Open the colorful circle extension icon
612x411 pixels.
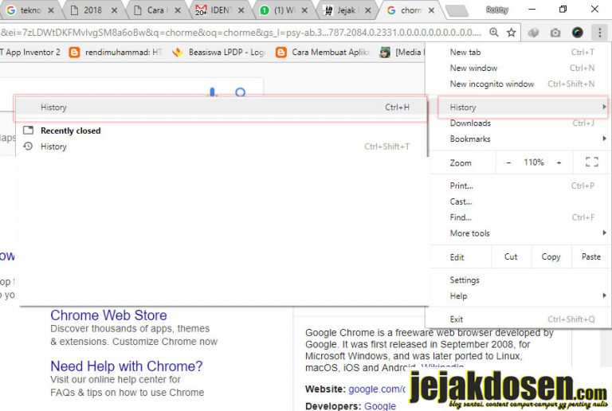tap(577, 33)
